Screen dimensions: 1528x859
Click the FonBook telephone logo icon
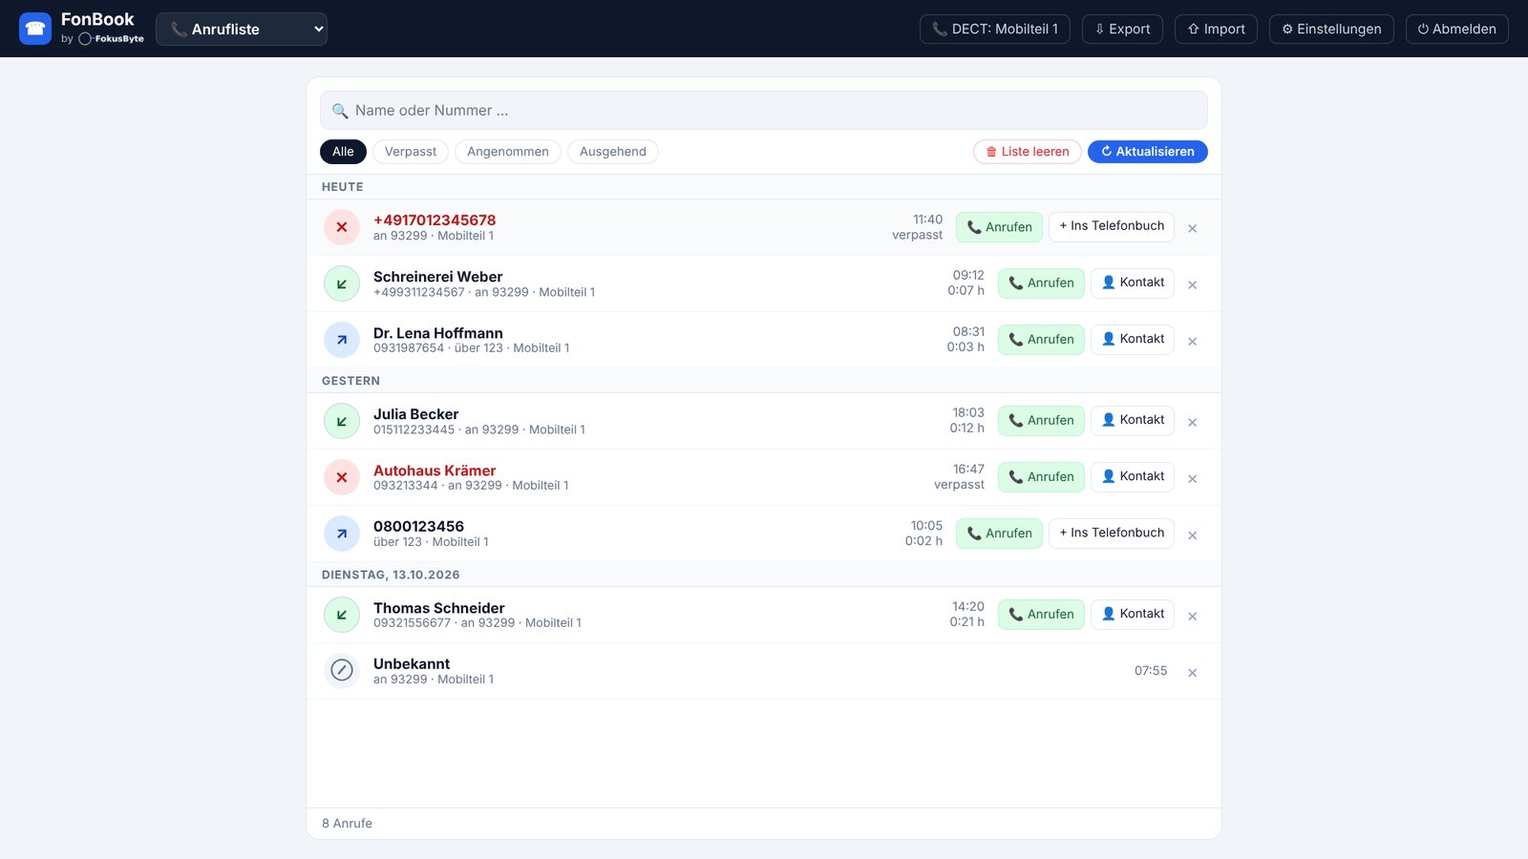pyautogui.click(x=35, y=29)
